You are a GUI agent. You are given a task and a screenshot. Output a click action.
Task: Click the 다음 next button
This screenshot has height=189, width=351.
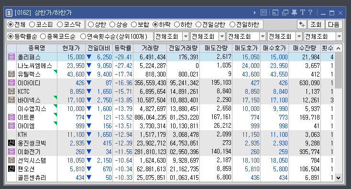pos(334,24)
